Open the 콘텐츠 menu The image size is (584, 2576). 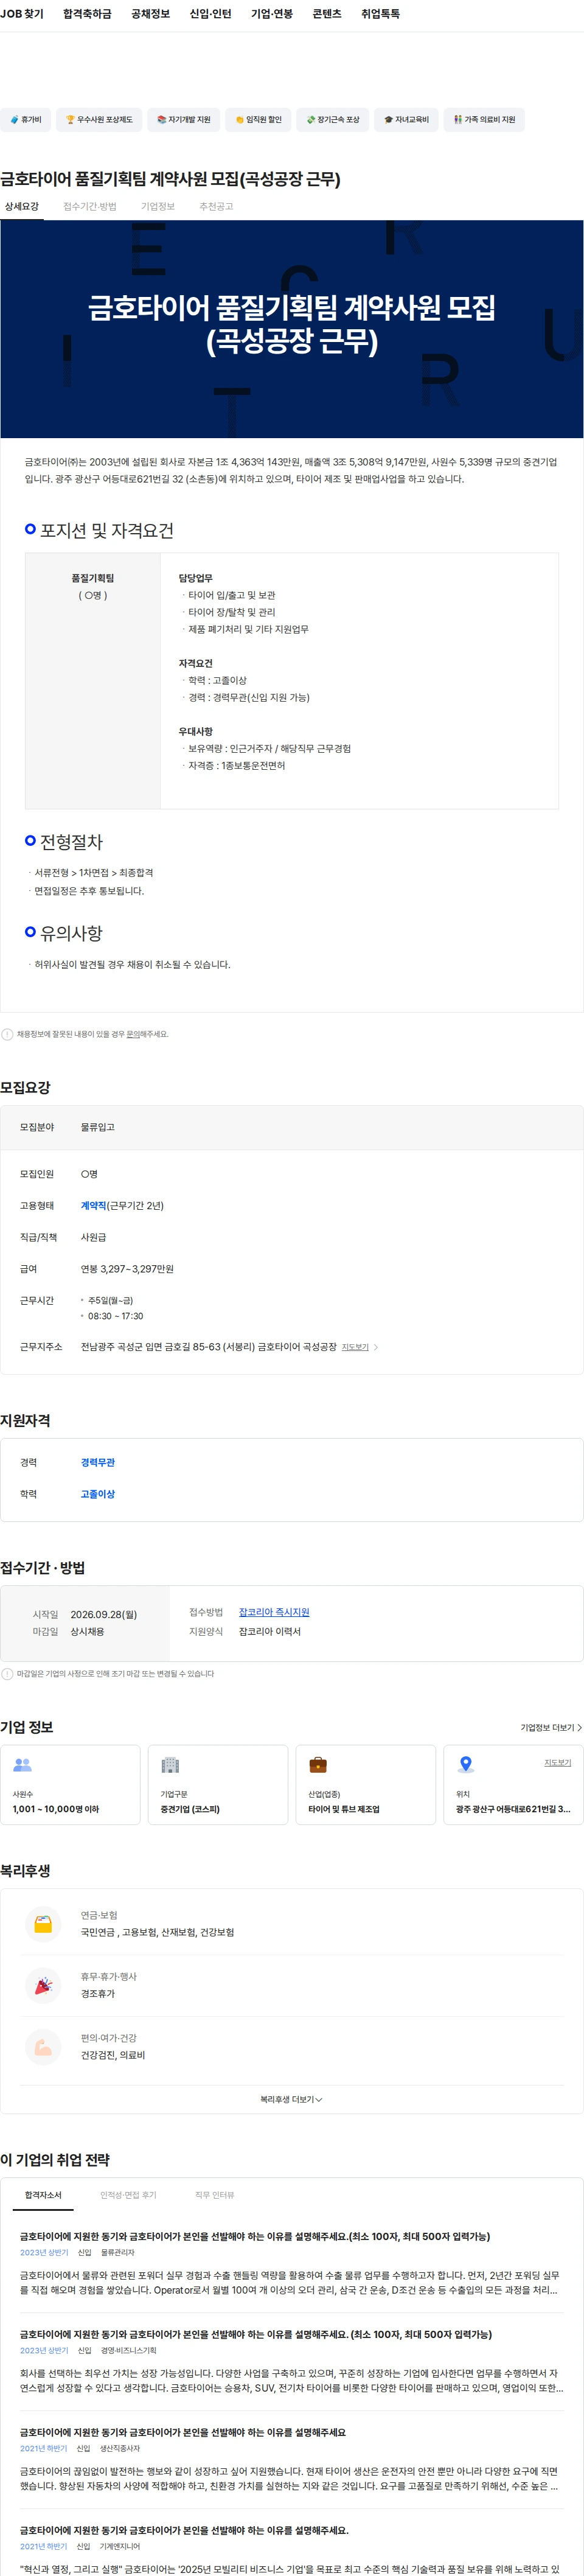[327, 14]
